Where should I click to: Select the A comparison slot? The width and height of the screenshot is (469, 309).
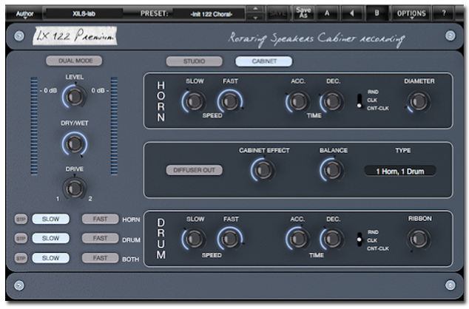(x=327, y=13)
